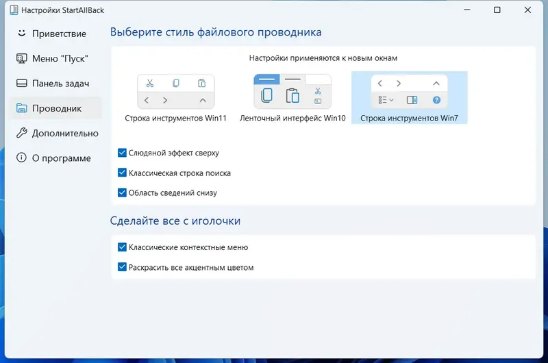This screenshot has width=548, height=363.
Task: Choose the Win11 toolbar style thumbnail
Action: 176,92
